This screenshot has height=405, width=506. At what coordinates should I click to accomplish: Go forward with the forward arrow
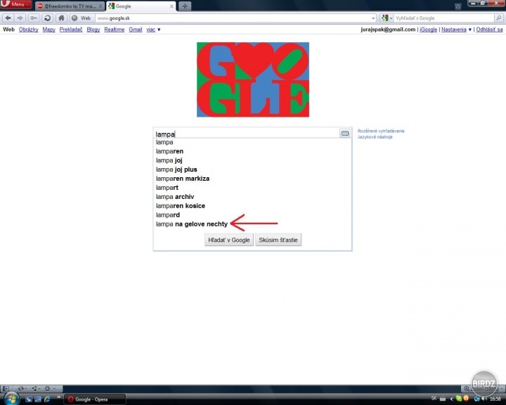click(x=20, y=18)
